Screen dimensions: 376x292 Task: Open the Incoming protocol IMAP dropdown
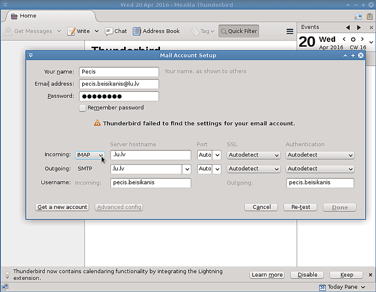90,155
